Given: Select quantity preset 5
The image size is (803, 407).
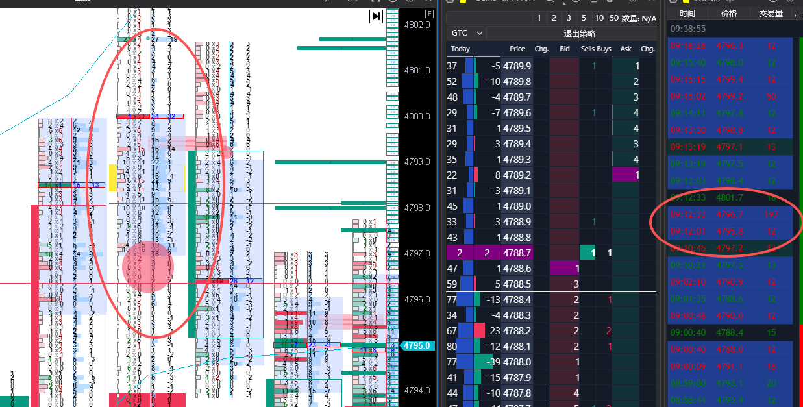Looking at the screenshot, I should tap(584, 18).
